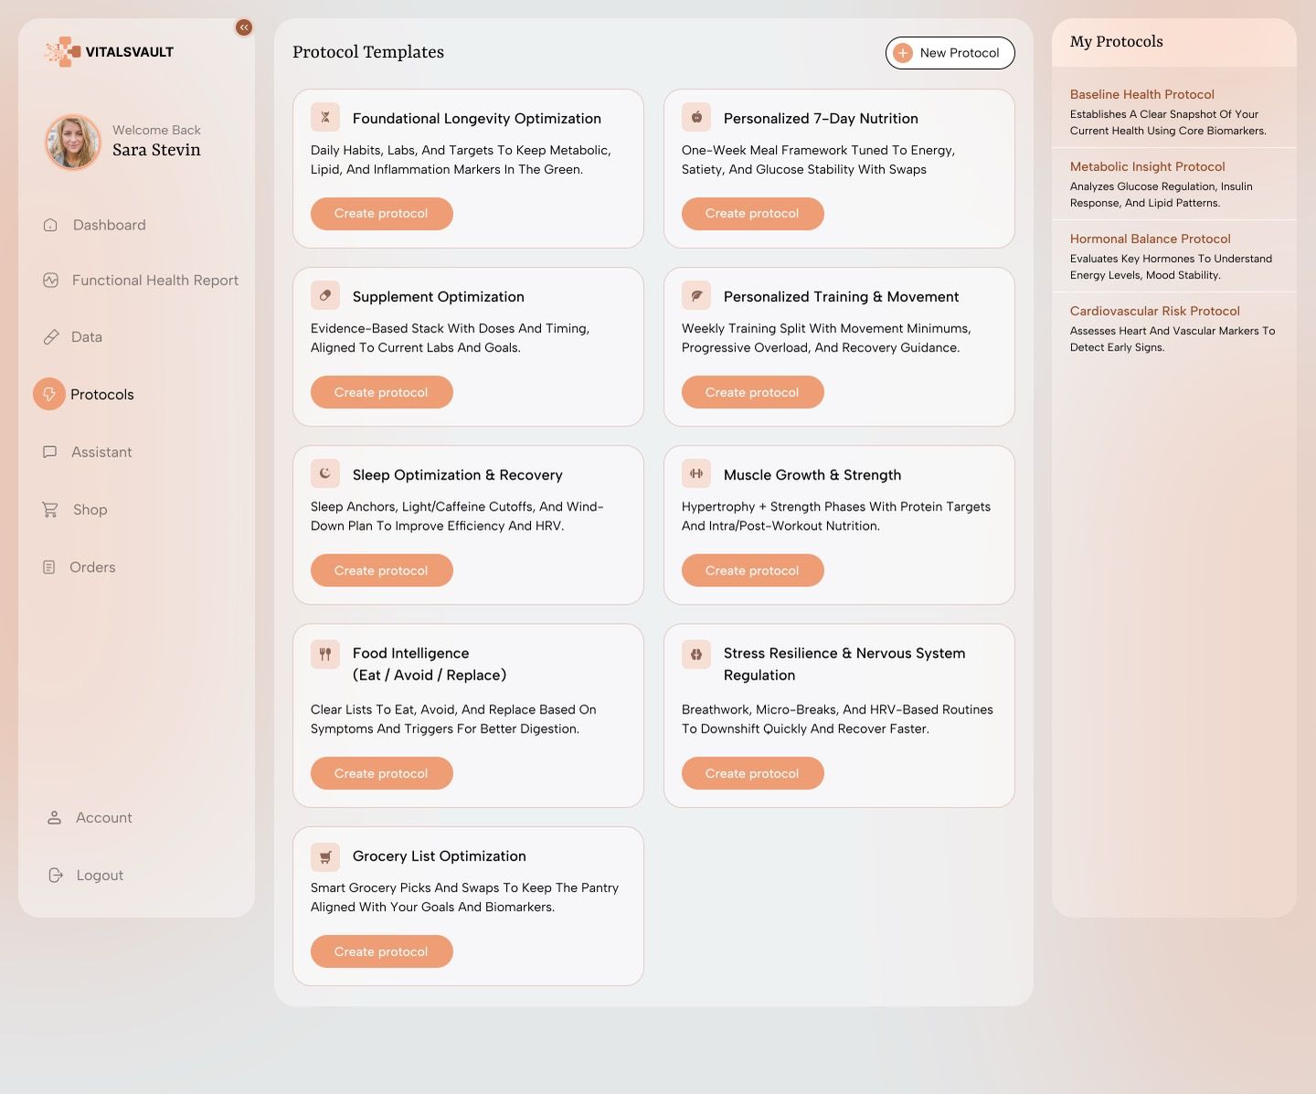The image size is (1316, 1094).
Task: Click the New Protocol button
Action: click(950, 53)
